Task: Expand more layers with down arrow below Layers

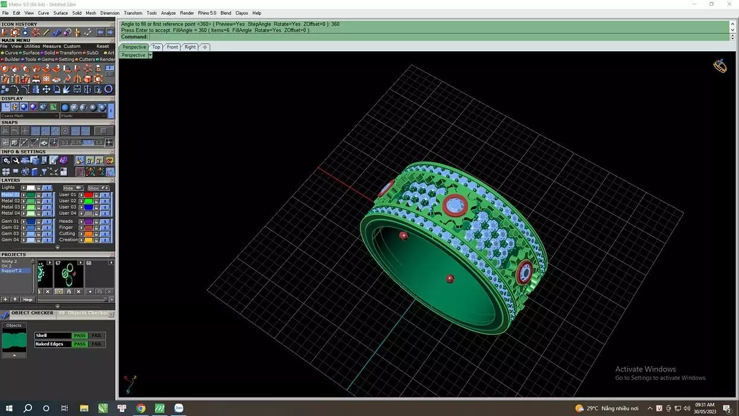Action: click(x=58, y=247)
